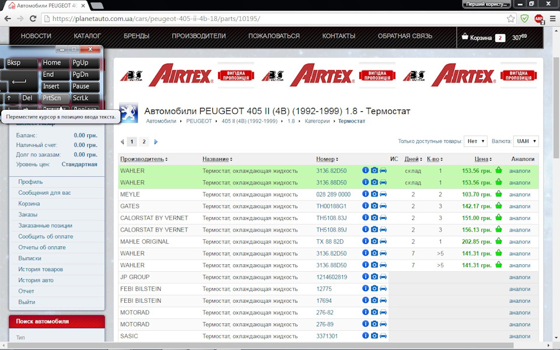Open История товаров link
The image size is (560, 350).
tap(41, 269)
